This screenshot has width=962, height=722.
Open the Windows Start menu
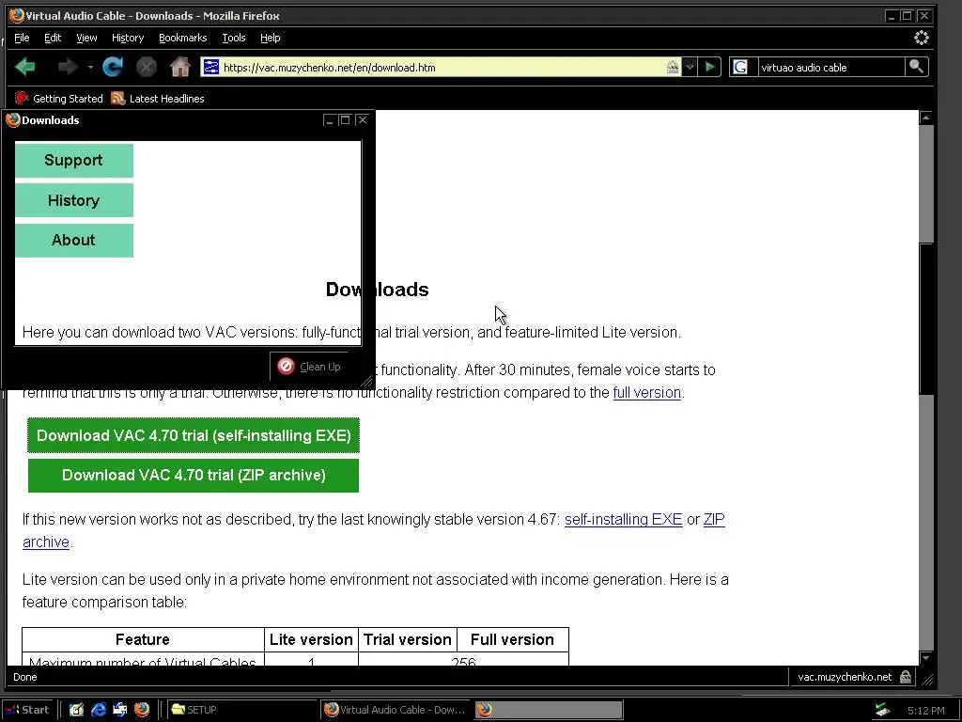click(27, 710)
